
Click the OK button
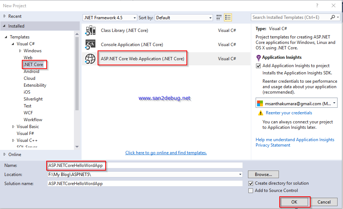[x=294, y=202]
